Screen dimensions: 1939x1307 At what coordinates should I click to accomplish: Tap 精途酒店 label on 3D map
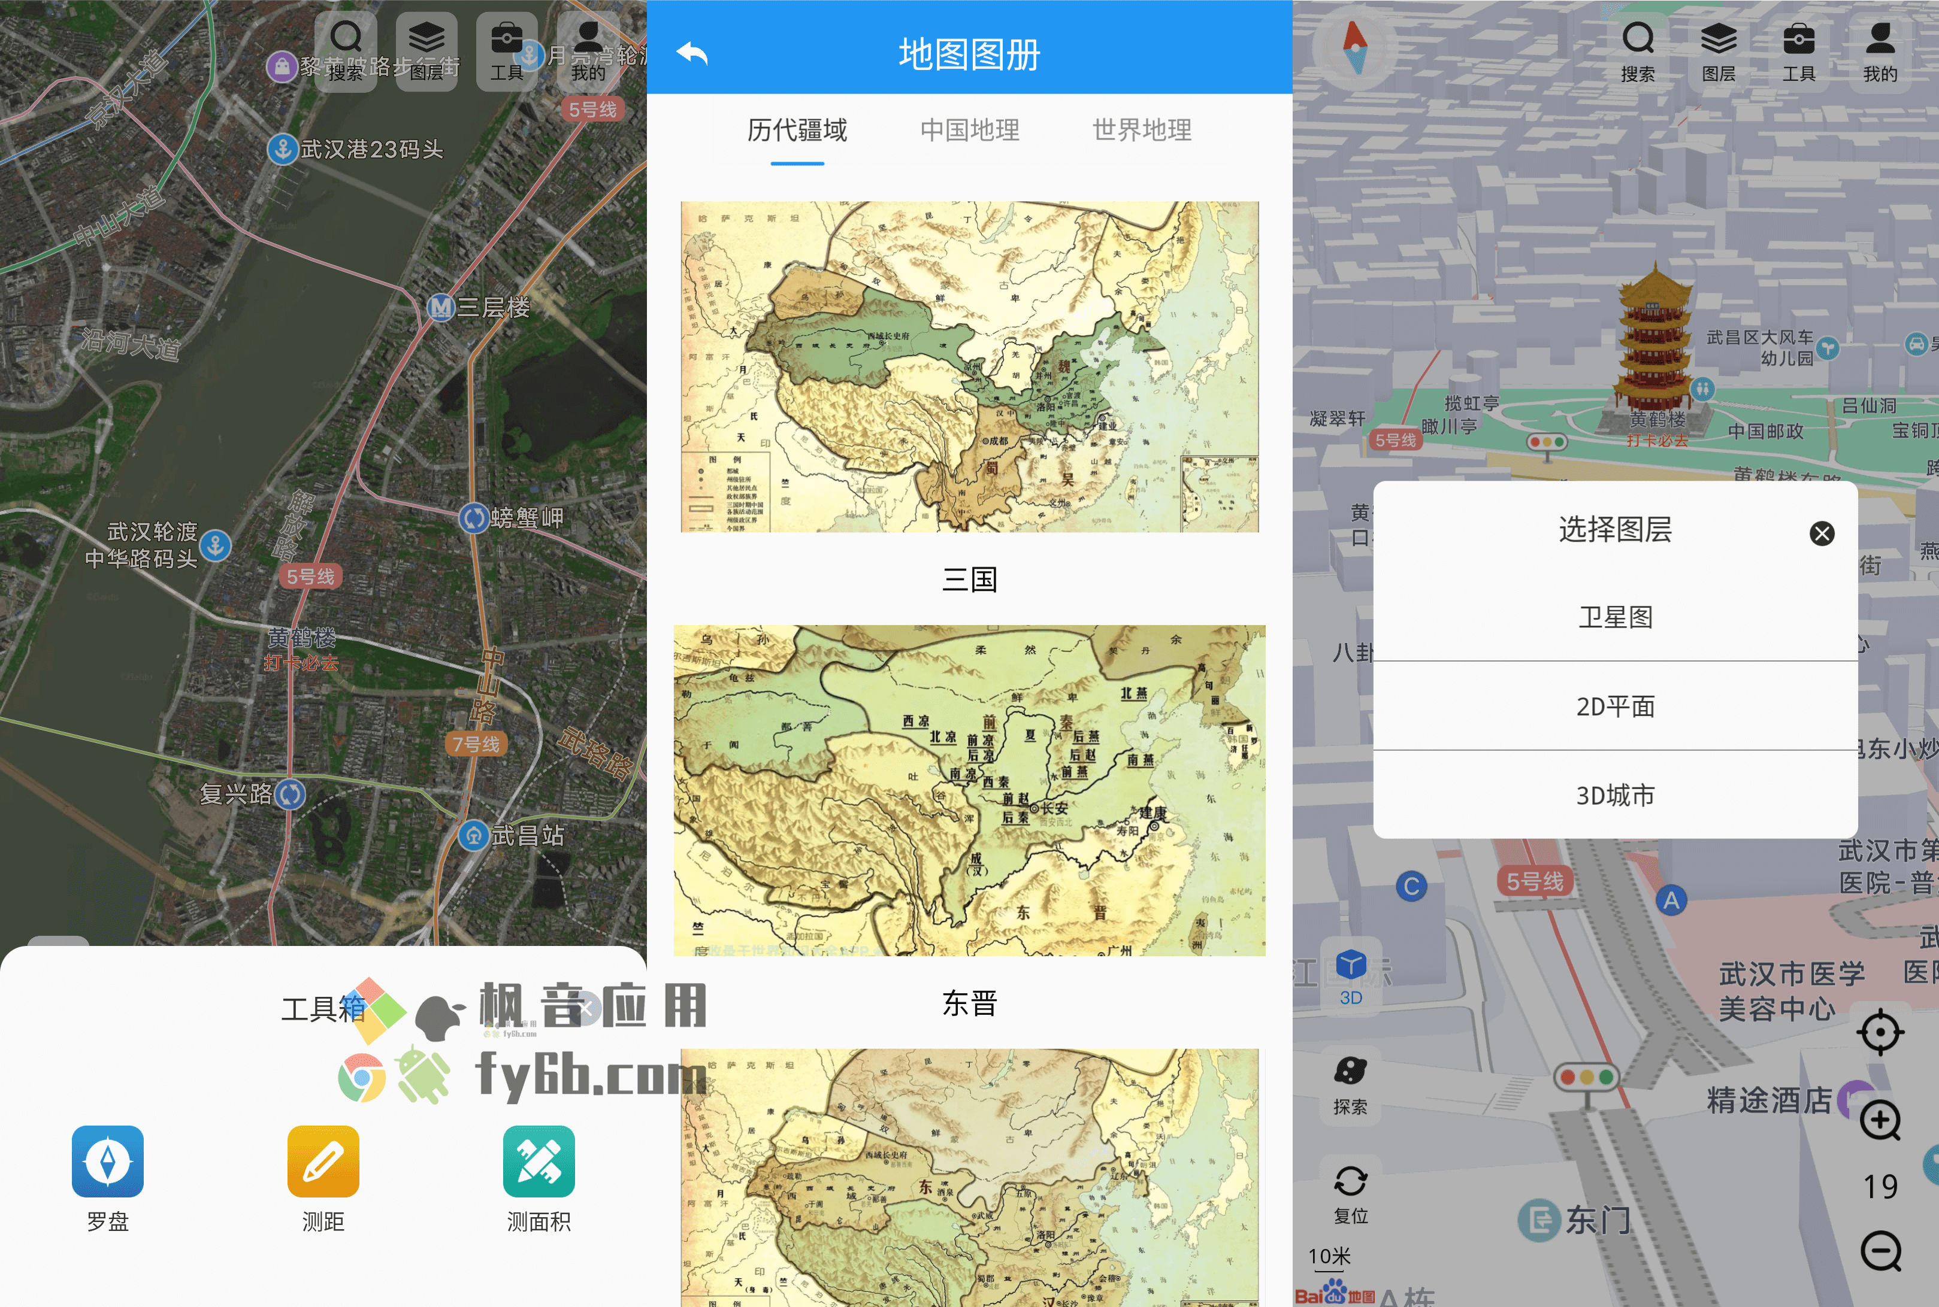[x=1769, y=1099]
